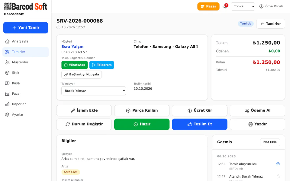Image resolution: width=290 pixels, height=181 pixels.
Task: Open Müşteriler menu item
Action: (26, 62)
